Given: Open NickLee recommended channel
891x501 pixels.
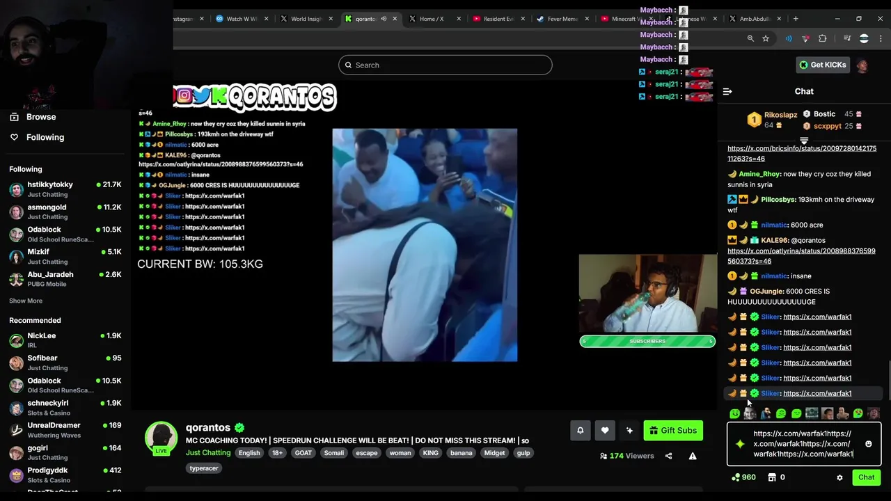Looking at the screenshot, I should point(65,340).
